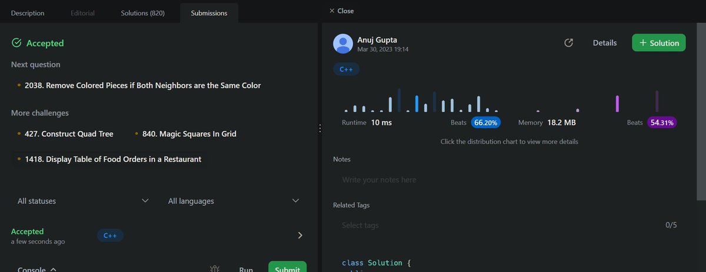Click the highlighted blue runtime distribution bar

417,104
